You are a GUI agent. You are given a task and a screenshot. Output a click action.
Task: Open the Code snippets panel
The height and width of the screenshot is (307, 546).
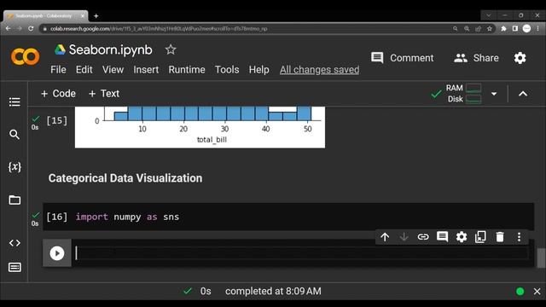tap(15, 242)
